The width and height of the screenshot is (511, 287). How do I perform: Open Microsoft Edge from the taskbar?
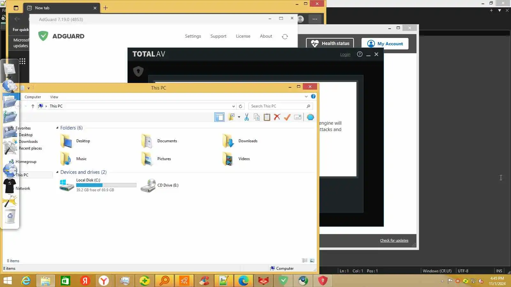(x=244, y=281)
